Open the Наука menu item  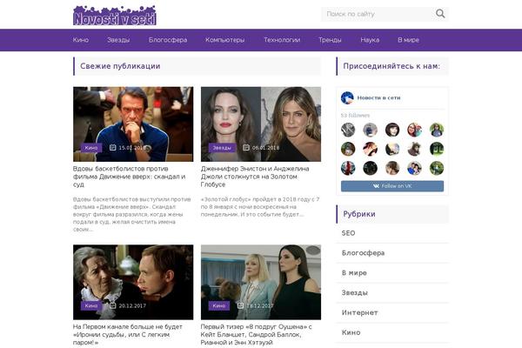370,40
